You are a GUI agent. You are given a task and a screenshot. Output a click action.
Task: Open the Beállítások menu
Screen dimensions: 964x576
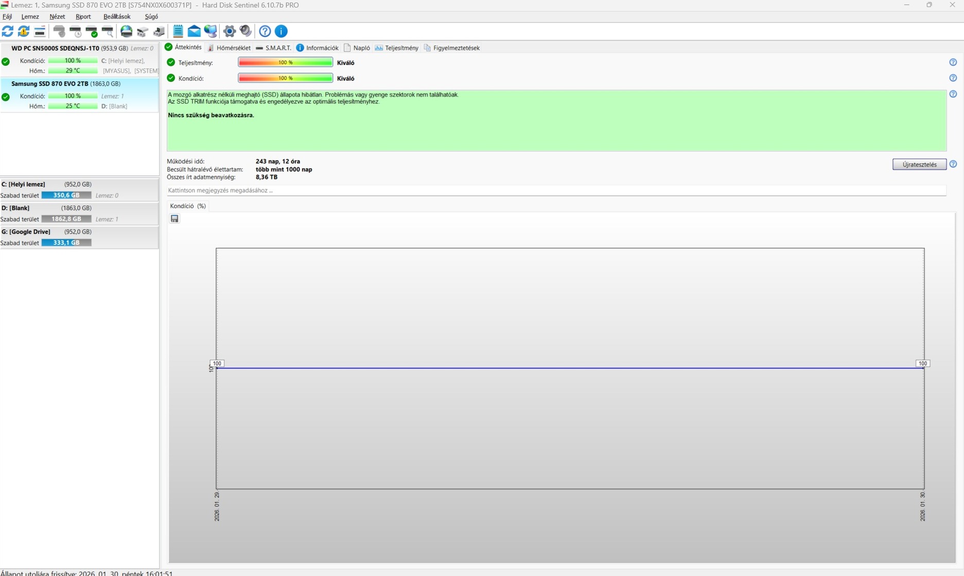click(117, 16)
